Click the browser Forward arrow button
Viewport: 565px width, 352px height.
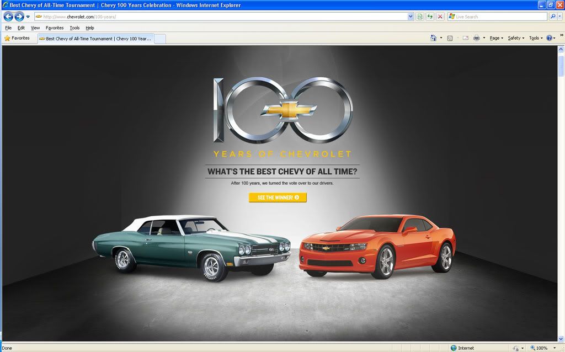pyautogui.click(x=19, y=17)
